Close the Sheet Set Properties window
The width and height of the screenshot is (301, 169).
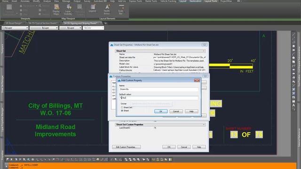tap(205, 45)
